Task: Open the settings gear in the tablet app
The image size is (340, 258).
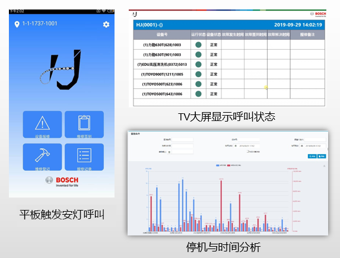Action: [x=106, y=24]
